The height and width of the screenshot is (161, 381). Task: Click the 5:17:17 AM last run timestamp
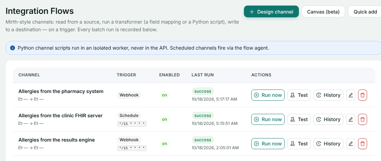[x=214, y=99]
